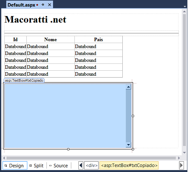Click the asp:TextBox#txtCopiado smart tag label
Viewport: 188px width, 172px height.
24,80
